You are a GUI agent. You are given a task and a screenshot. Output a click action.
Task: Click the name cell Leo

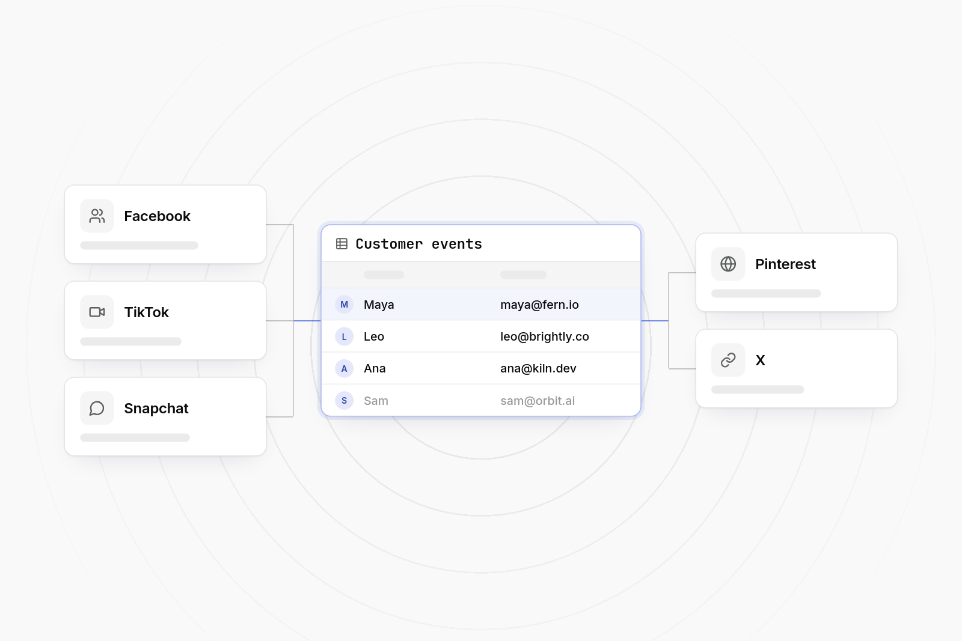pyautogui.click(x=373, y=336)
